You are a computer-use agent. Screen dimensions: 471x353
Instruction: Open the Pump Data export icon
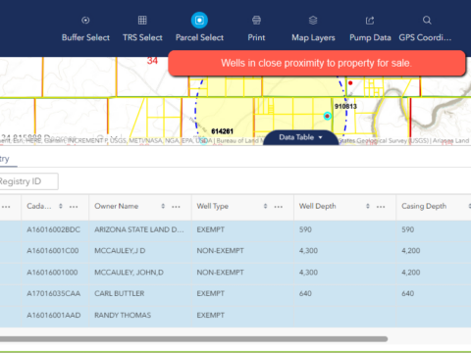point(370,21)
